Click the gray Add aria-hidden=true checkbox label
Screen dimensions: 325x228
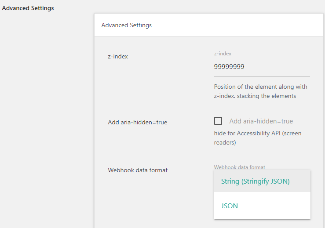point(261,121)
